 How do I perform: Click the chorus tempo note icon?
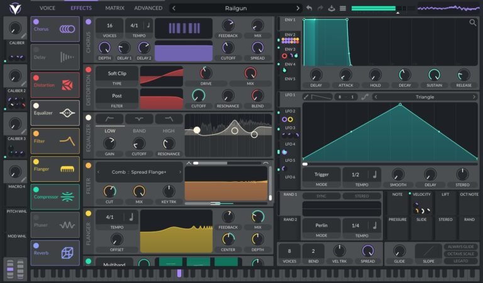[x=148, y=26]
